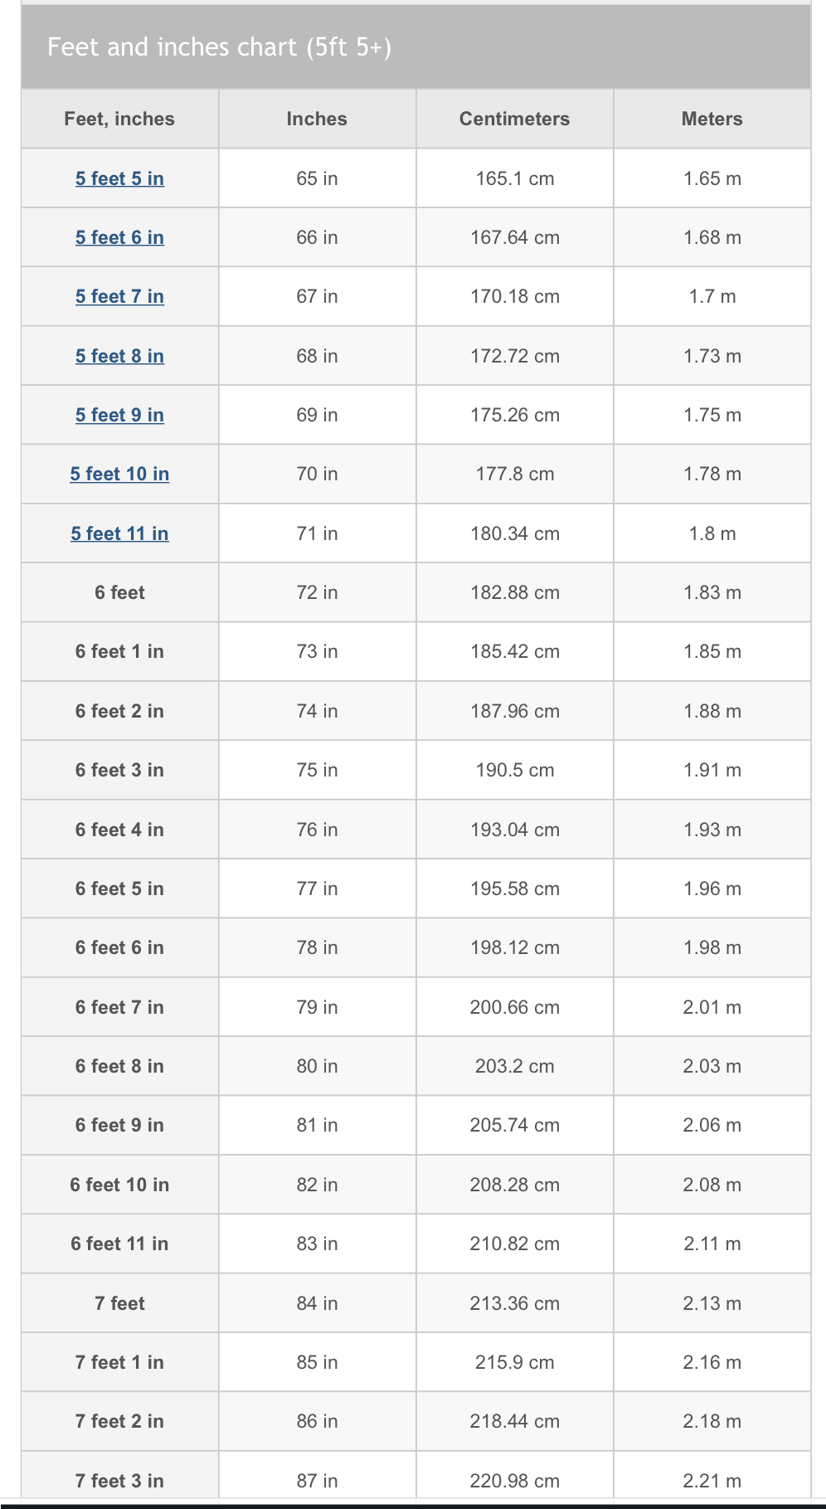Click the 5 feet 11 in link
The width and height of the screenshot is (826, 1509).
click(x=119, y=533)
